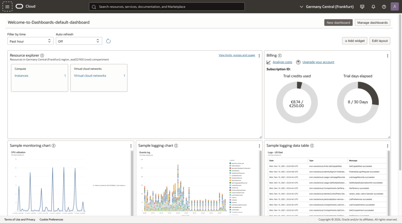Open Resource explorer widget kebab menu
Image resolution: width=402 pixels, height=223 pixels.
[x=259, y=56]
